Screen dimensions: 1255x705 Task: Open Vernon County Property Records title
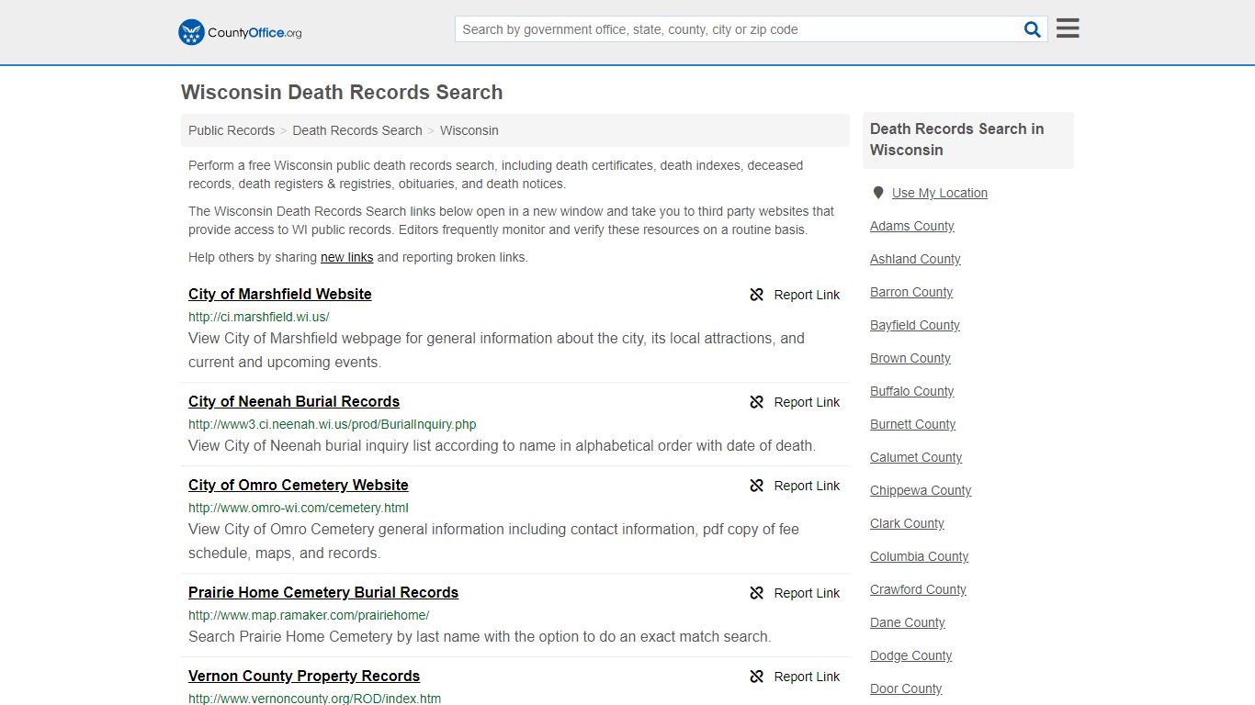[304, 676]
